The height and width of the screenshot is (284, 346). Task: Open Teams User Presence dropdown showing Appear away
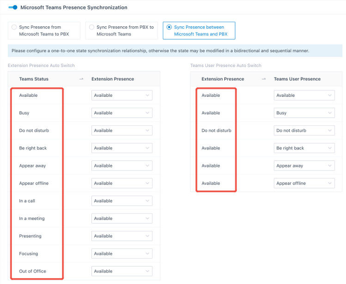coord(304,166)
